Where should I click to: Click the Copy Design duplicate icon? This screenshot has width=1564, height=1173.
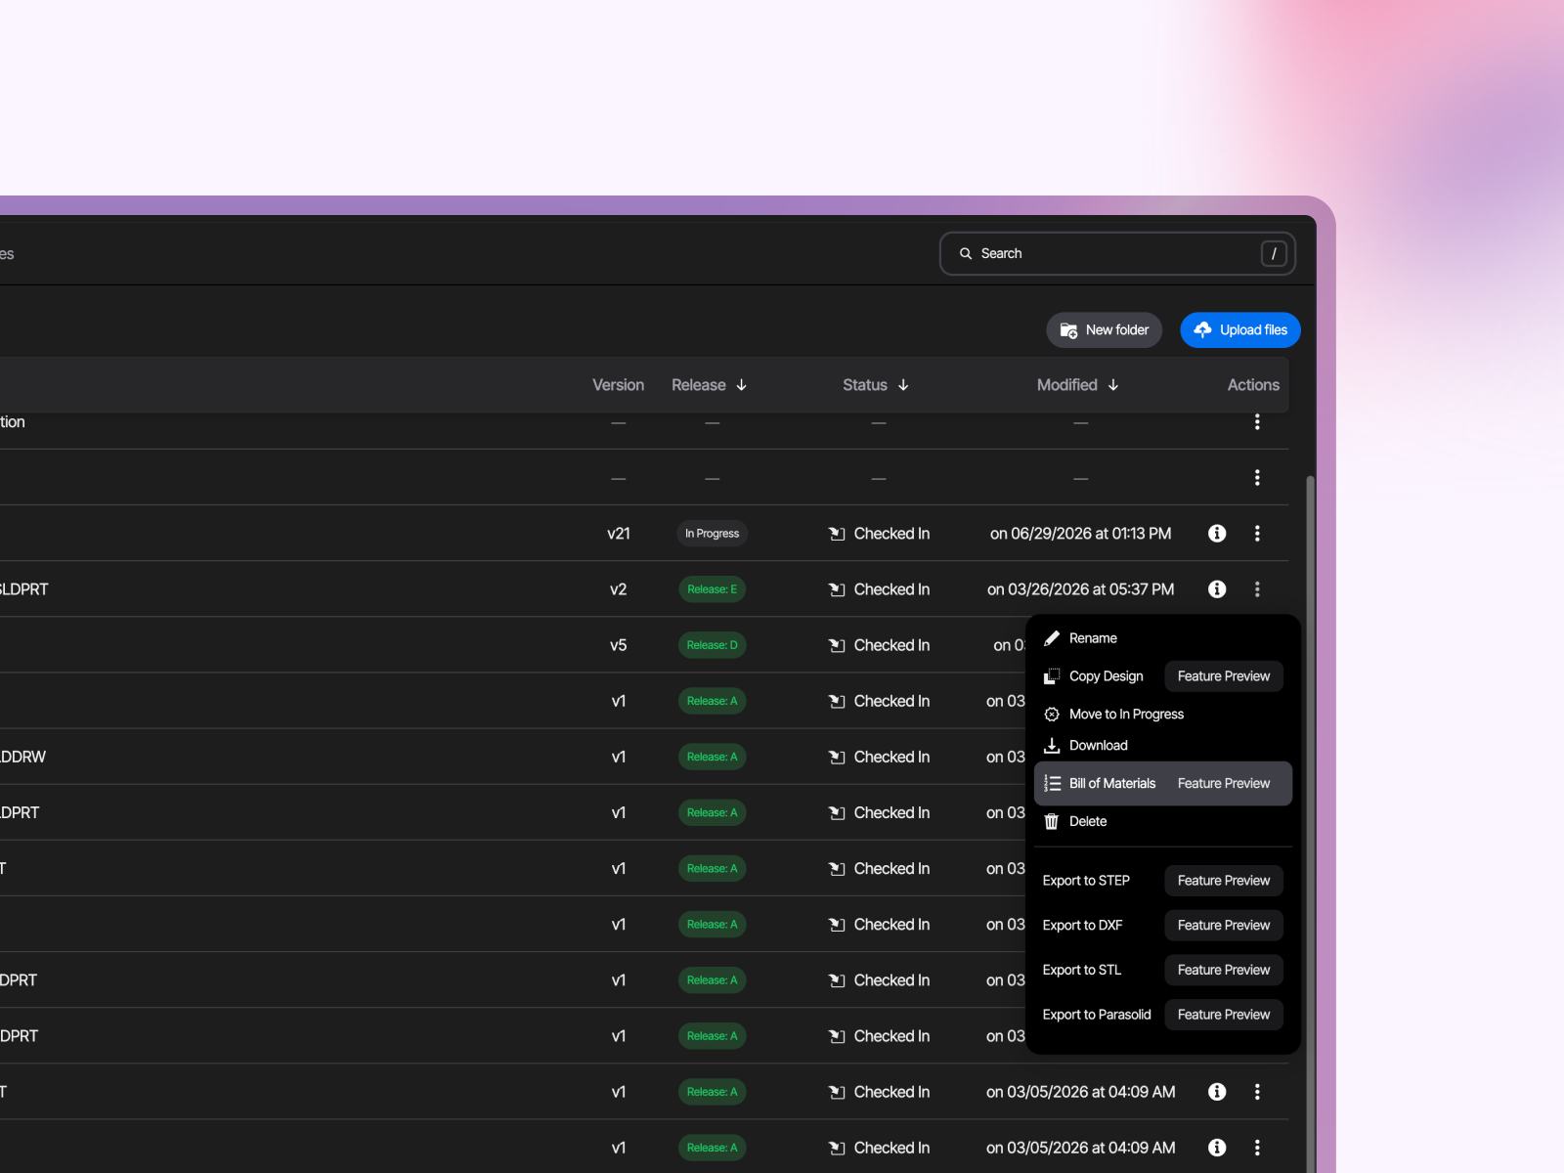[x=1052, y=676]
